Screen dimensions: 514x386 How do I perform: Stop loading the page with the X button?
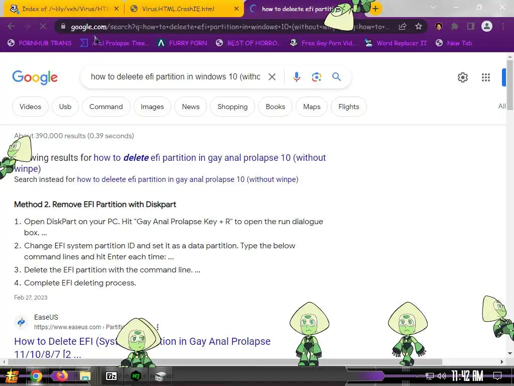click(x=43, y=26)
